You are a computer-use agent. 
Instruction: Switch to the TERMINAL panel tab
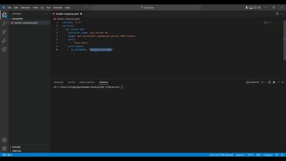(x=103, y=82)
